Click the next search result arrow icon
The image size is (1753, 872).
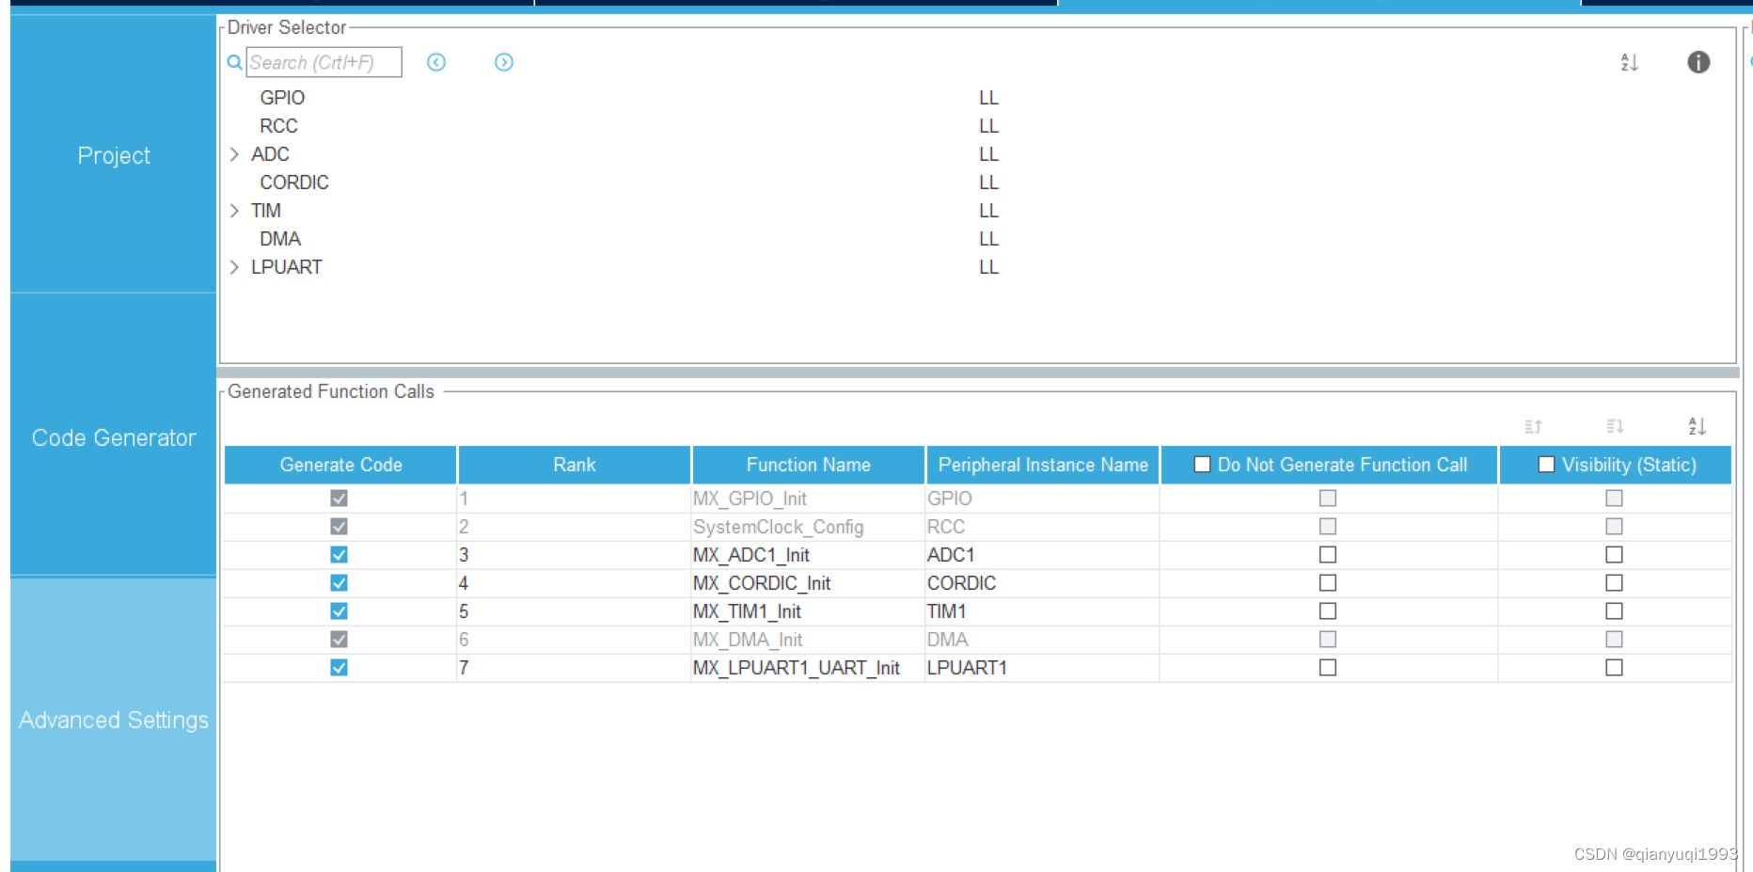[504, 62]
